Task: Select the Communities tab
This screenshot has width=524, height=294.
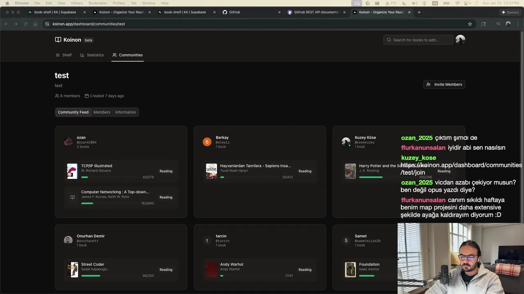Action: 128,55
